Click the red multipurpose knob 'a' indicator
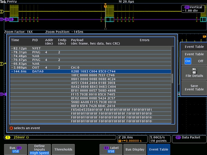Viewport: 207px width, 155px height. click(11, 128)
